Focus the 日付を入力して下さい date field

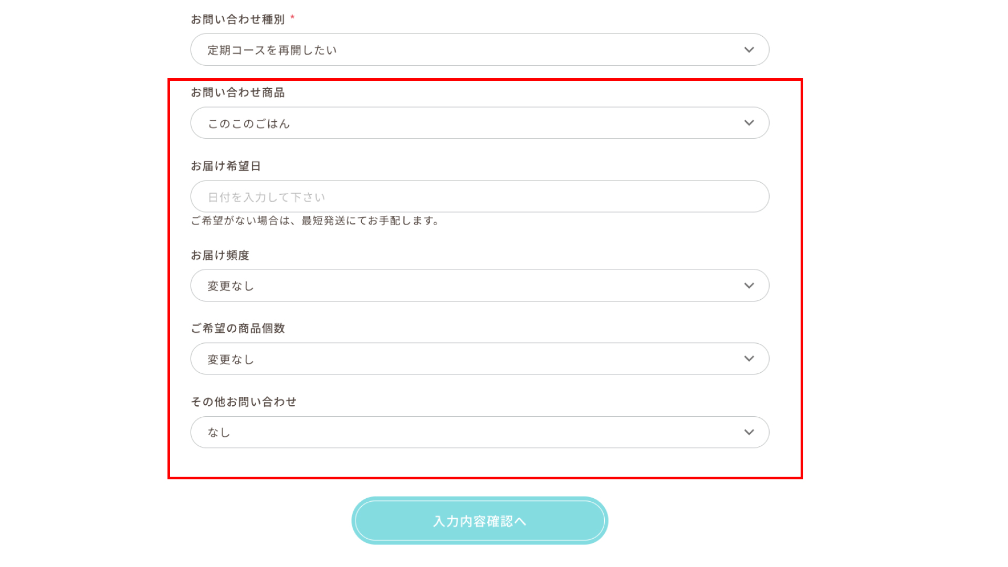coord(480,196)
